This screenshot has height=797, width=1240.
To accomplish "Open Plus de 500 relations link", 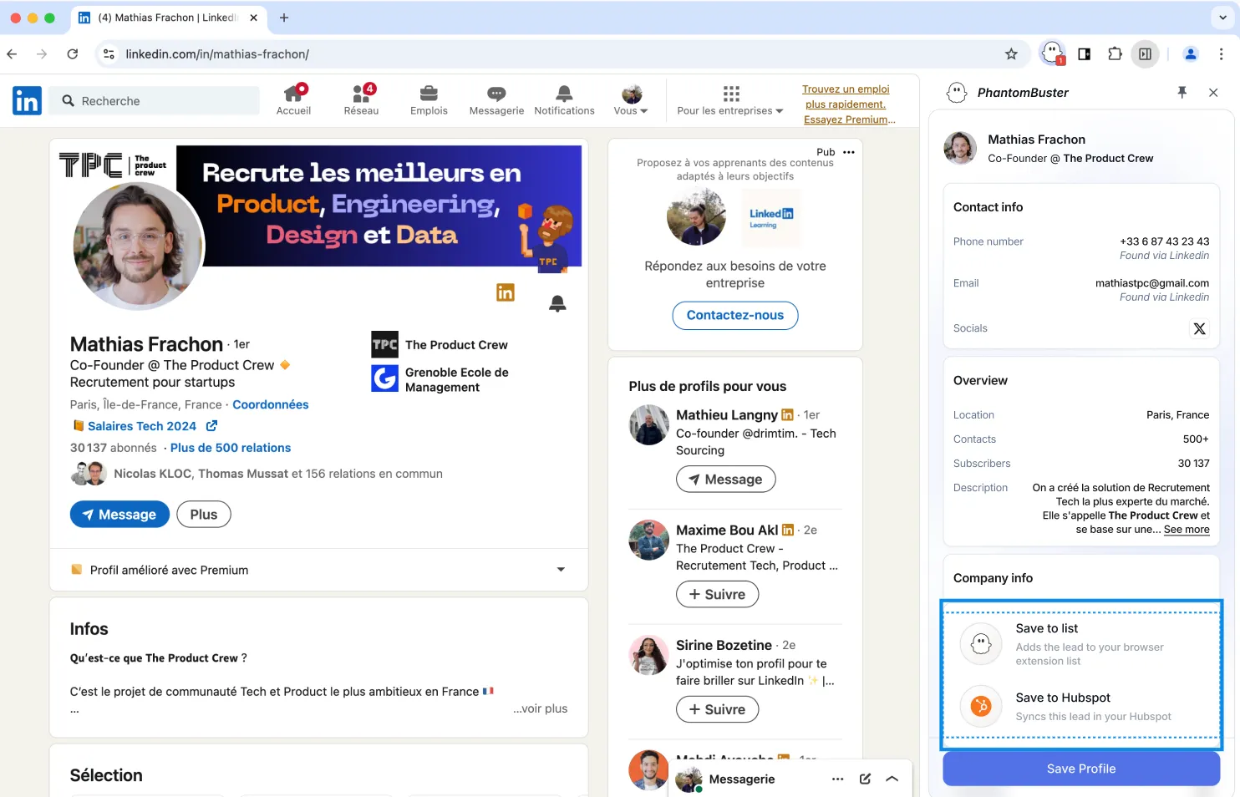I will point(231,447).
